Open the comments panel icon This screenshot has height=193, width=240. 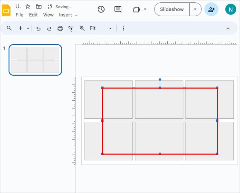(118, 9)
